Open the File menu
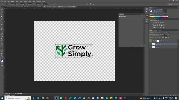 (x=5, y=1)
